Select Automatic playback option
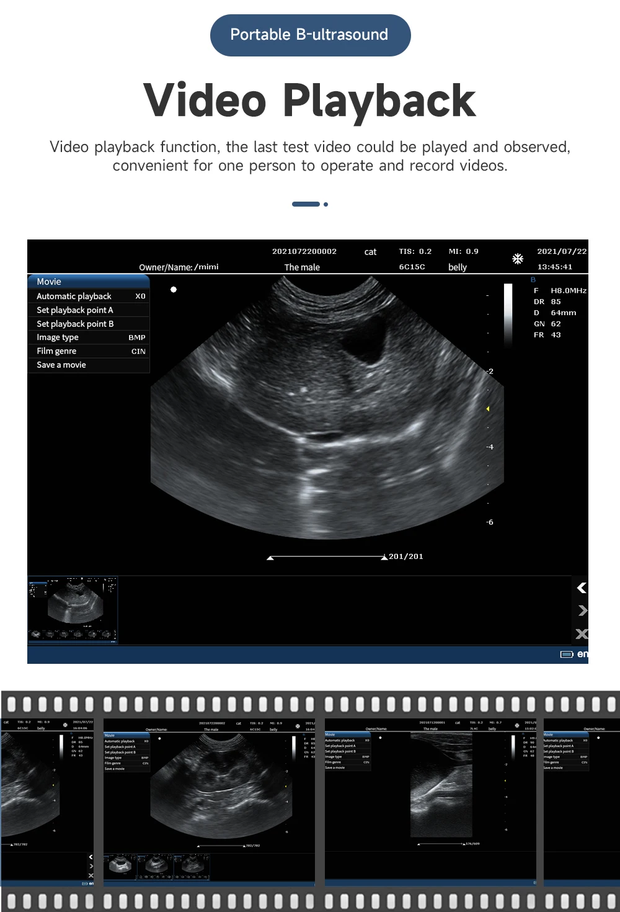620x912 pixels. (89, 297)
